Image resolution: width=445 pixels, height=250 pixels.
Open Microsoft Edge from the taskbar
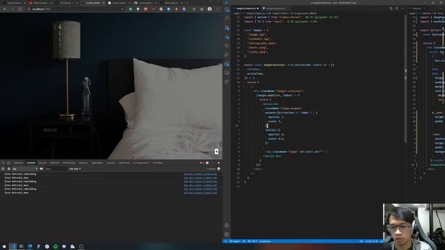(30, 247)
